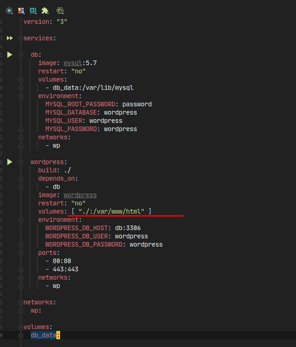Click the 80:80 port mapping
Image resolution: width=296 pixels, height=347 pixels.
click(x=62, y=261)
